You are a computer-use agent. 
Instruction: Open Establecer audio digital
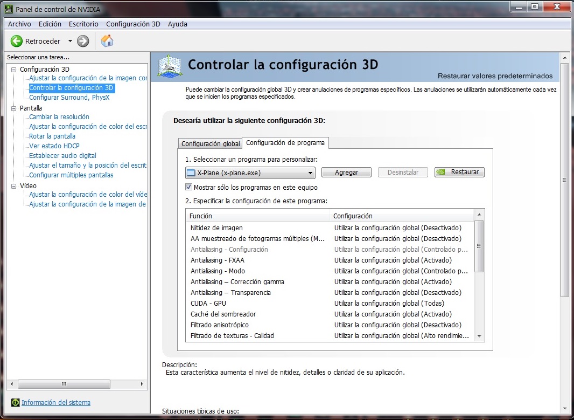(62, 156)
